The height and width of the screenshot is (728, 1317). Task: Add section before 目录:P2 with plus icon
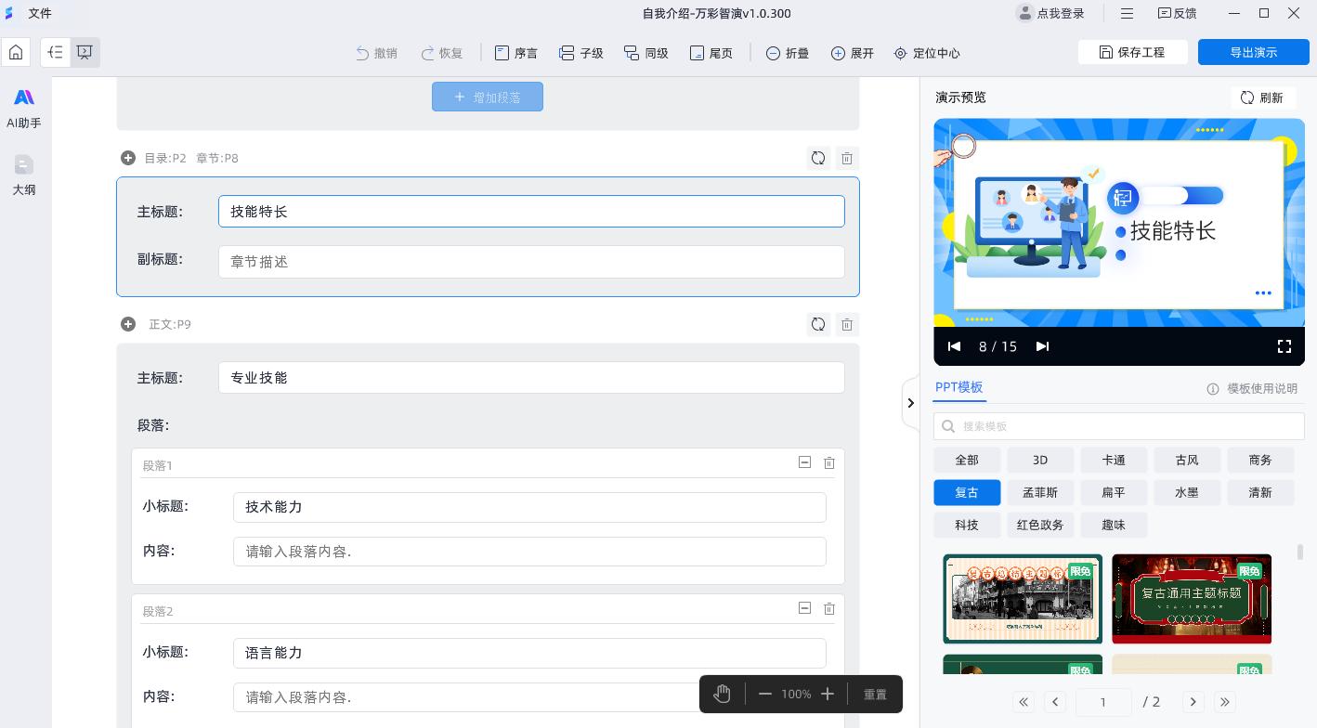(128, 158)
